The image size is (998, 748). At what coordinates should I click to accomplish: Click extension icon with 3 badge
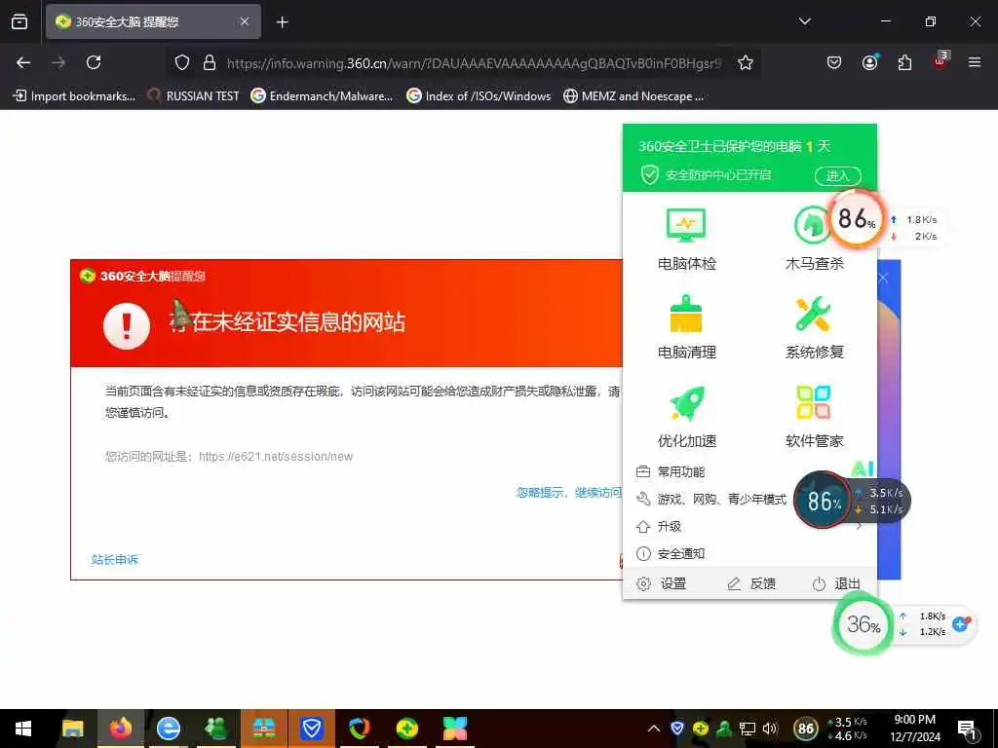pos(940,61)
